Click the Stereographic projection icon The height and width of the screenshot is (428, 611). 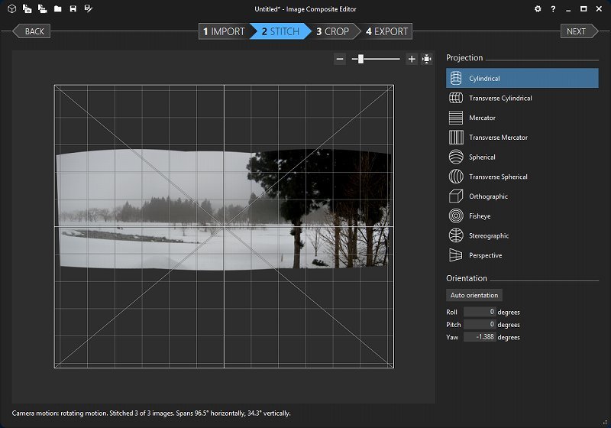point(456,235)
